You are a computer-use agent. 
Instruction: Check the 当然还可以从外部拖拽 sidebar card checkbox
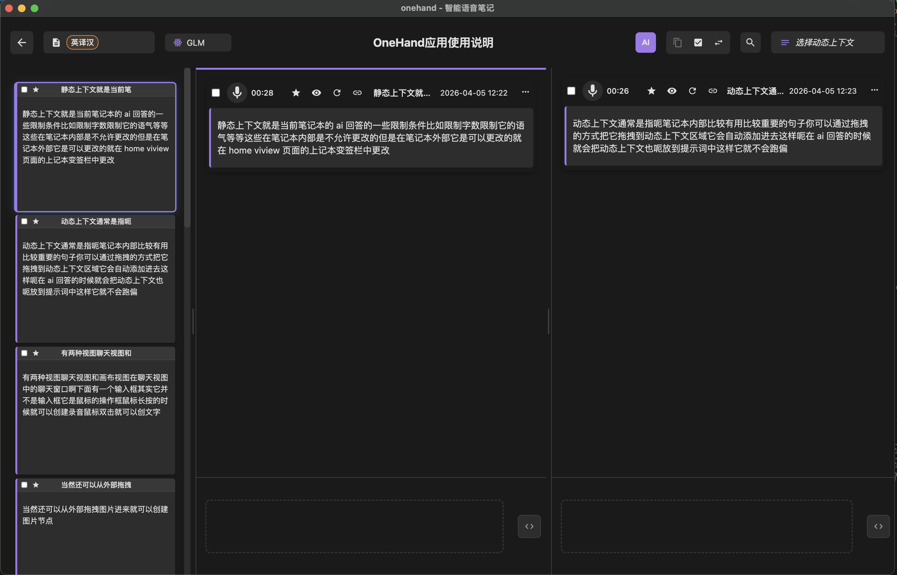24,485
